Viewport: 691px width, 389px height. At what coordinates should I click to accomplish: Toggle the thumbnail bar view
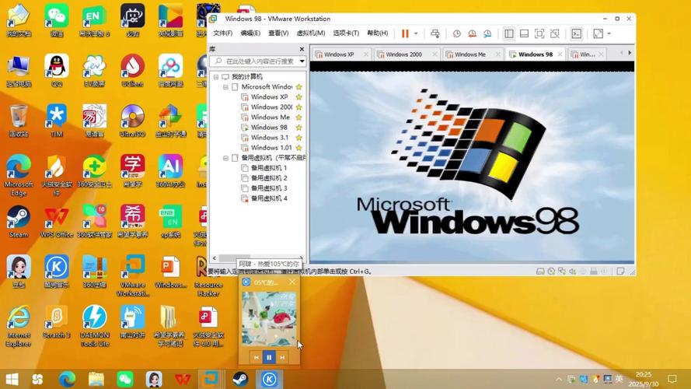524,33
